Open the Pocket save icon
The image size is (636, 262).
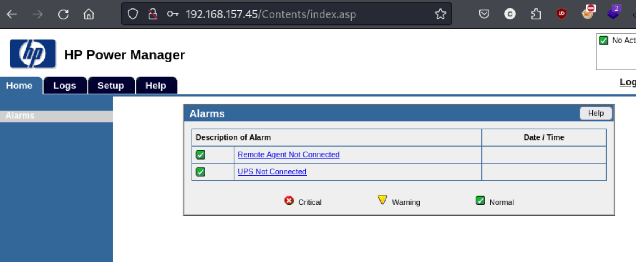tap(484, 14)
